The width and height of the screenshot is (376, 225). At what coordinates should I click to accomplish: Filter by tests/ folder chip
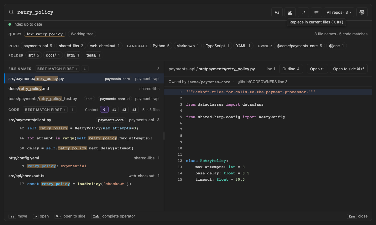(x=93, y=55)
